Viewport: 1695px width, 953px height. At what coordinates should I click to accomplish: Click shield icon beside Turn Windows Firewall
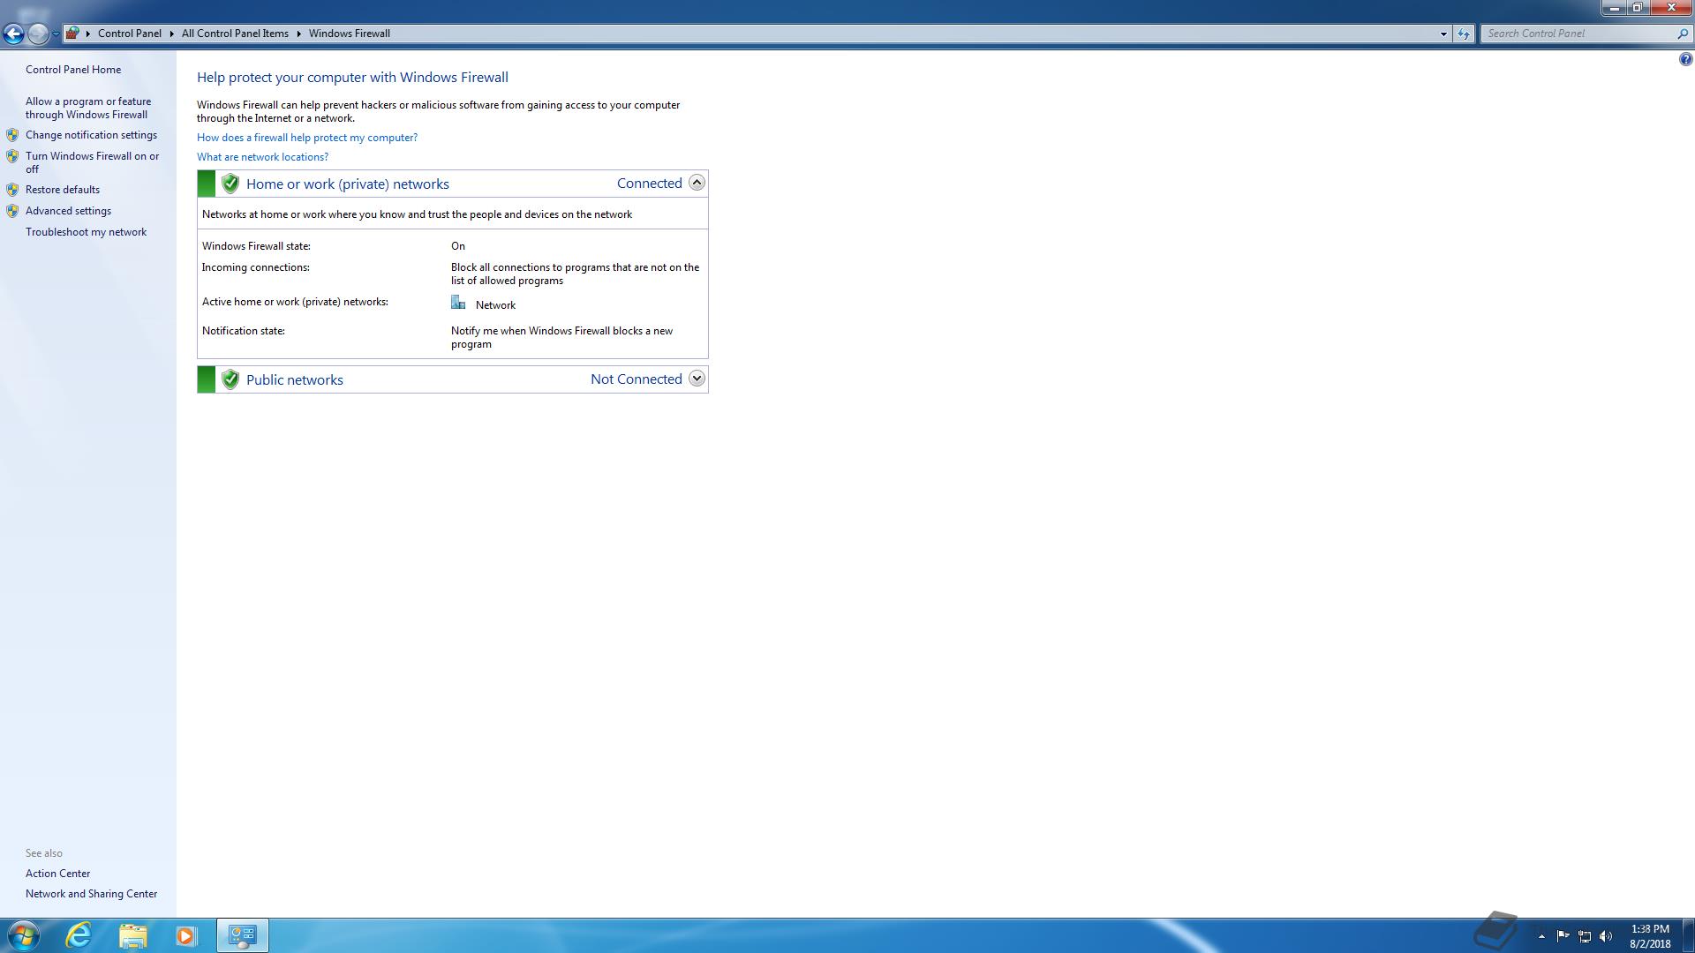click(x=12, y=156)
